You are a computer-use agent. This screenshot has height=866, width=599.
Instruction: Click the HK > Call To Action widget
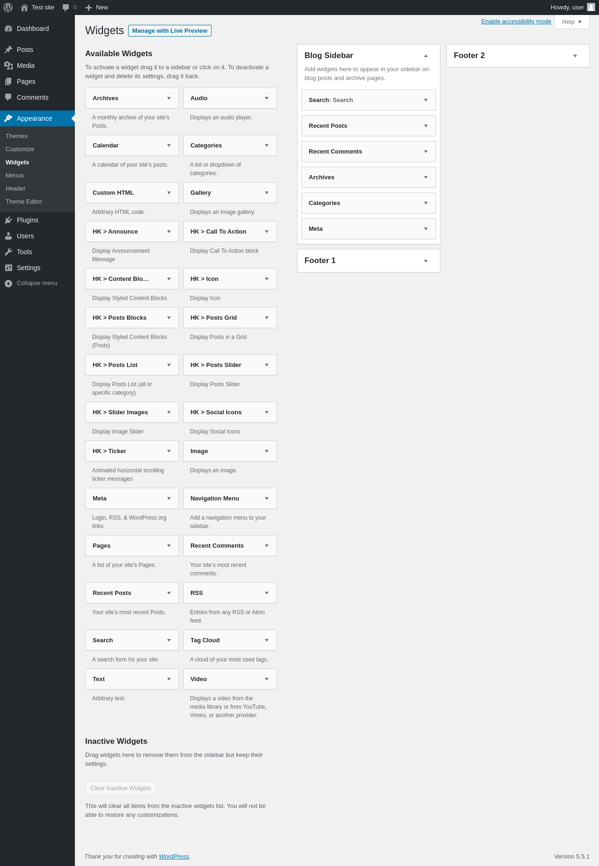pos(230,232)
